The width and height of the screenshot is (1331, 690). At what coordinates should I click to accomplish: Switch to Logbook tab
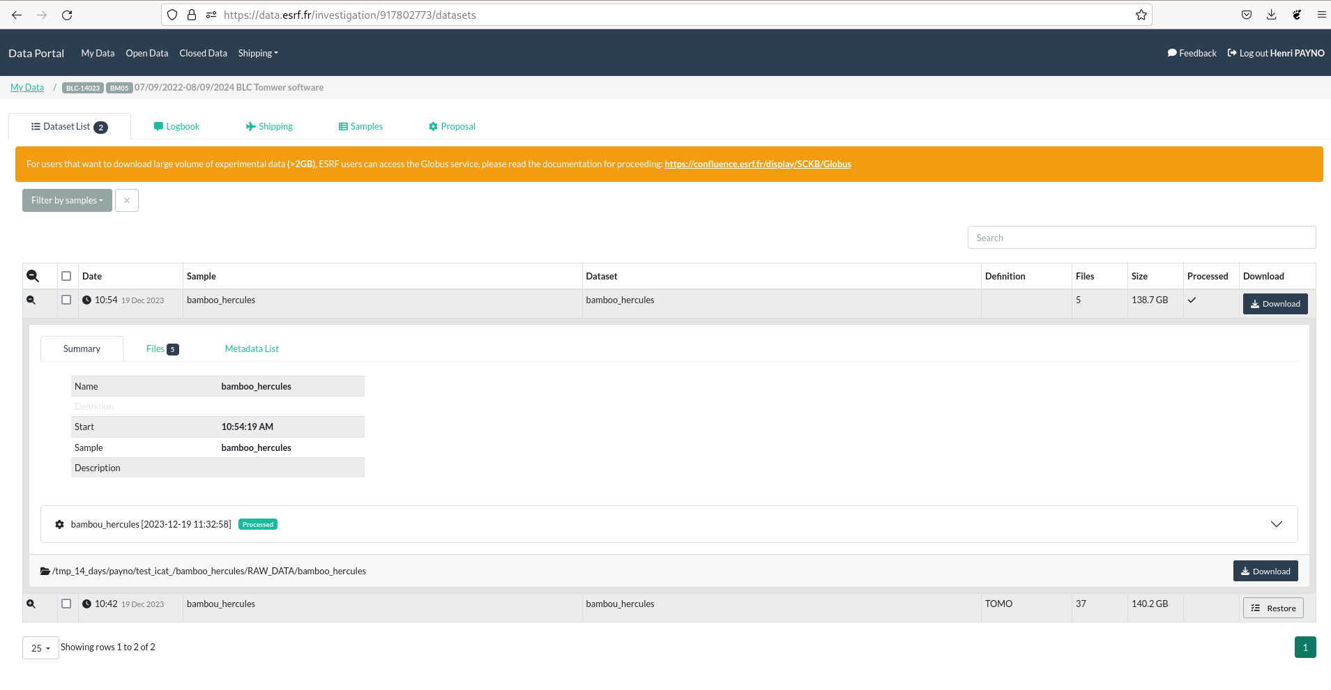177,126
